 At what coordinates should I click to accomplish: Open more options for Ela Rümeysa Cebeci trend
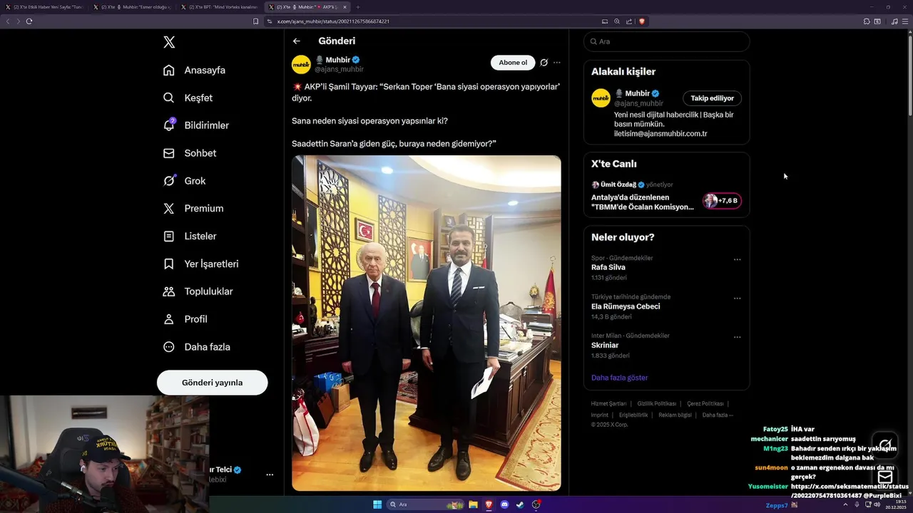pyautogui.click(x=738, y=299)
